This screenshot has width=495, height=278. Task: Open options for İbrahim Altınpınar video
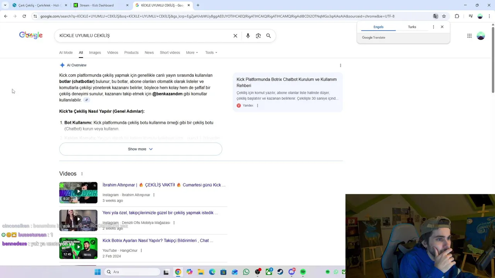tap(154, 195)
